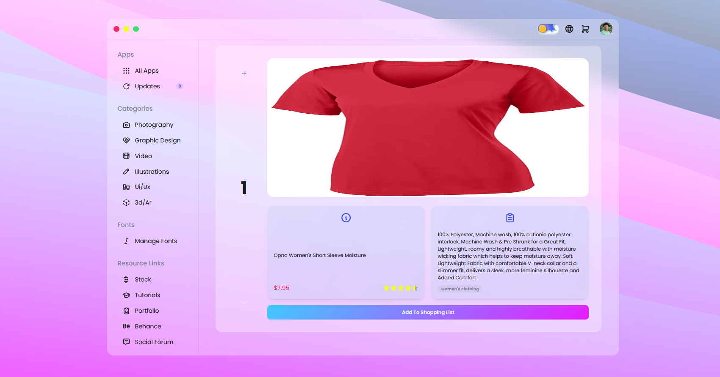The image size is (720, 377).
Task: Open the shopping cart icon
Action: point(585,29)
